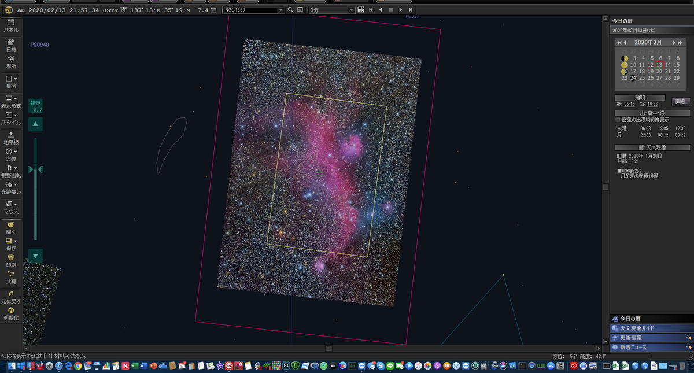Rewind time to start
Image resolution: width=694 pixels, height=373 pixels.
click(371, 10)
